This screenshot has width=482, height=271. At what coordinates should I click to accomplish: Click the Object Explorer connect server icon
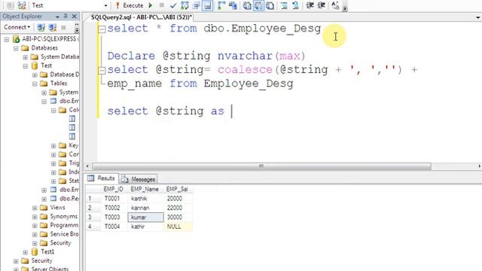point(41,28)
